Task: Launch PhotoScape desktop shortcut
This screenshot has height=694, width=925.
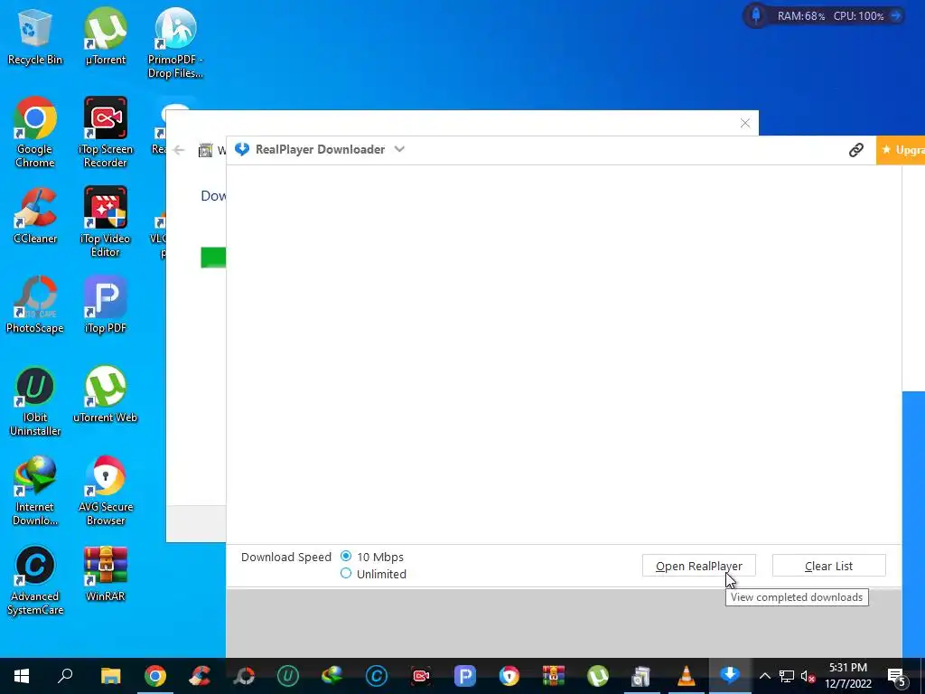Action: tap(35, 305)
